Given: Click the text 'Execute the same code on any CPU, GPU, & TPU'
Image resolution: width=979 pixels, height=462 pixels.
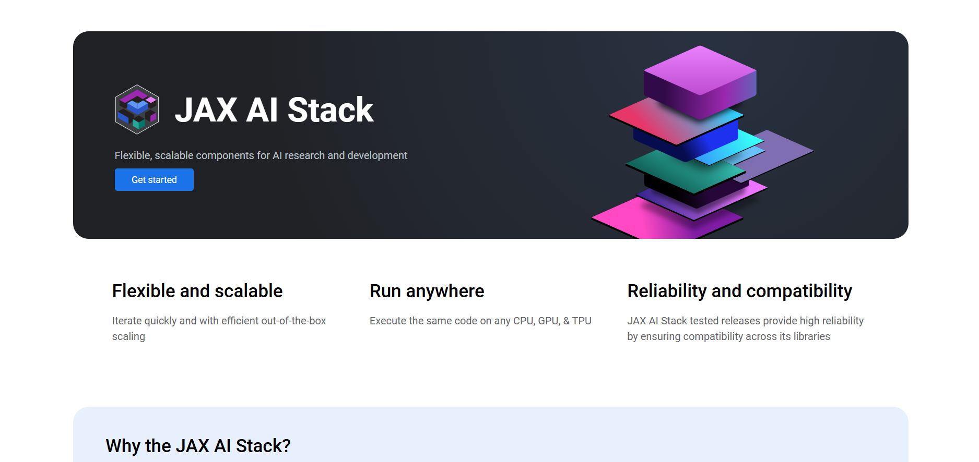Looking at the screenshot, I should click(480, 321).
